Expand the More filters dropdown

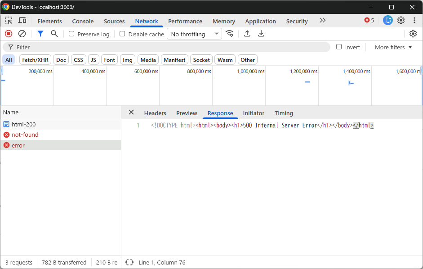[x=394, y=48]
